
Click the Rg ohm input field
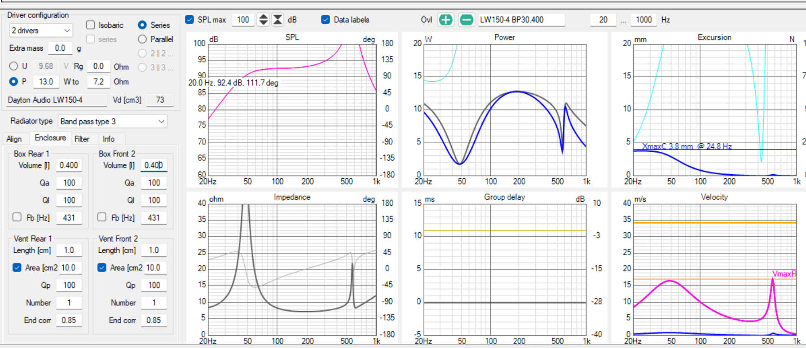coord(98,66)
